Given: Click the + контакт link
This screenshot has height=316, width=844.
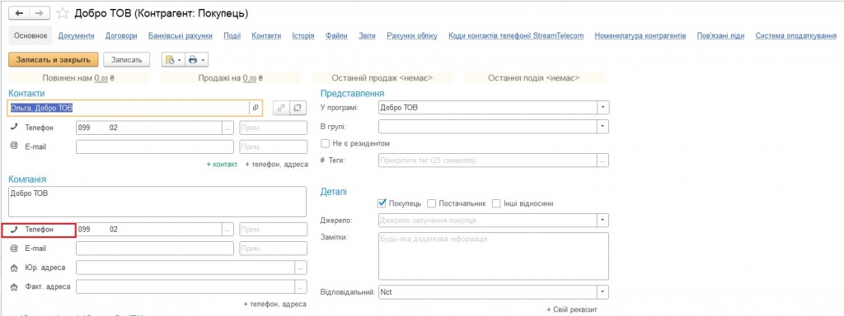Looking at the screenshot, I should tap(222, 165).
